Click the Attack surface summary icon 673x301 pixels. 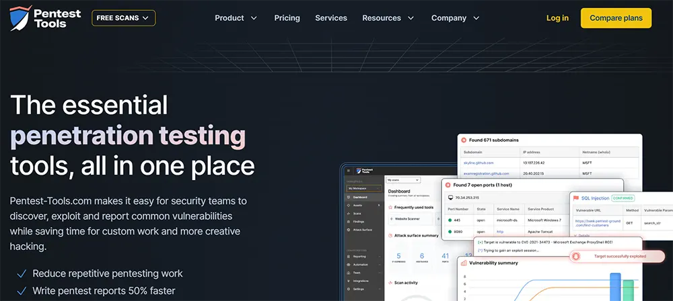(x=390, y=236)
